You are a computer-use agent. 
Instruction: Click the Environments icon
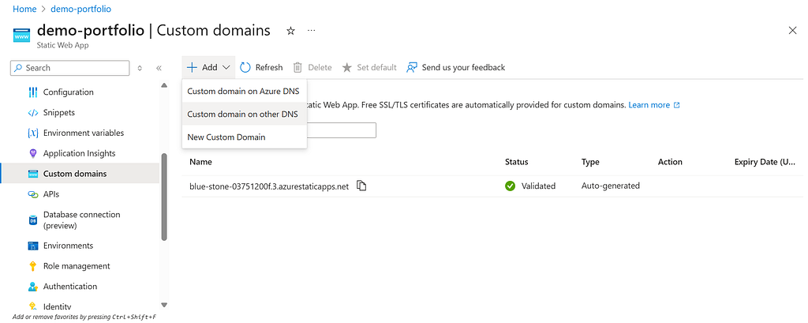pos(33,246)
